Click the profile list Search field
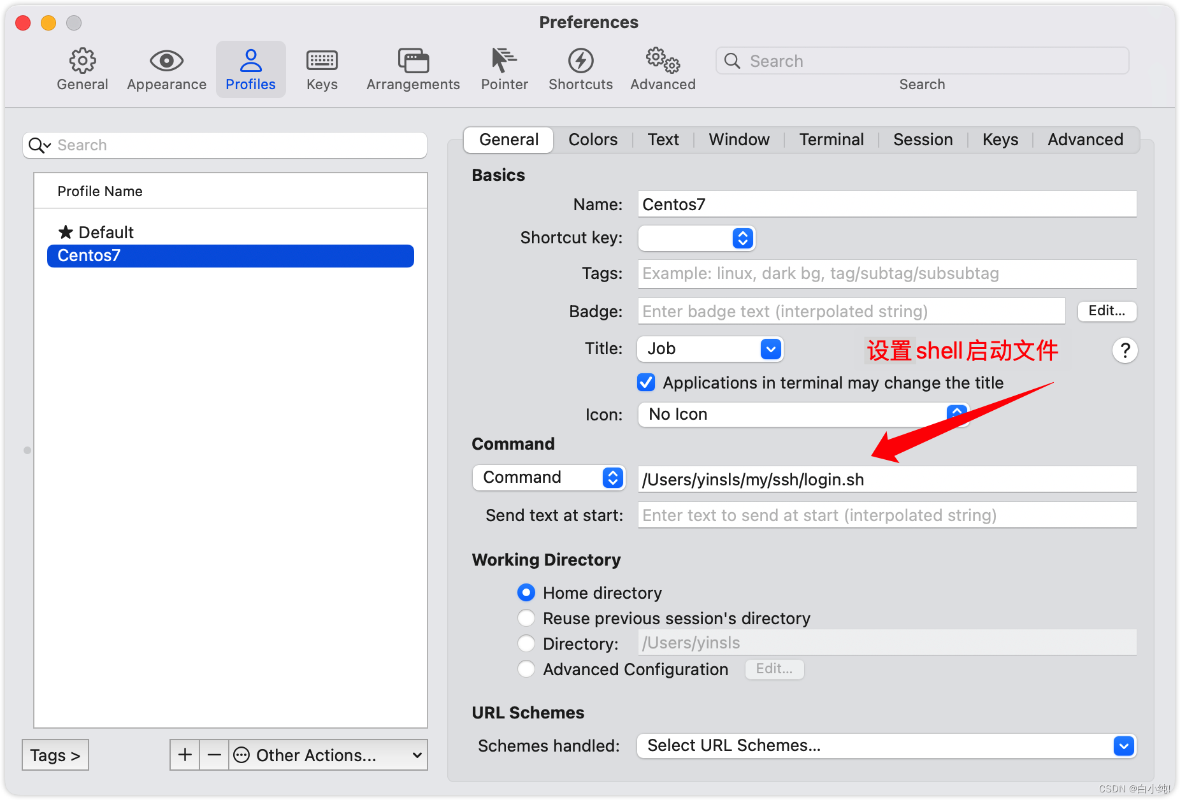Image resolution: width=1180 pixels, height=800 pixels. point(225,145)
